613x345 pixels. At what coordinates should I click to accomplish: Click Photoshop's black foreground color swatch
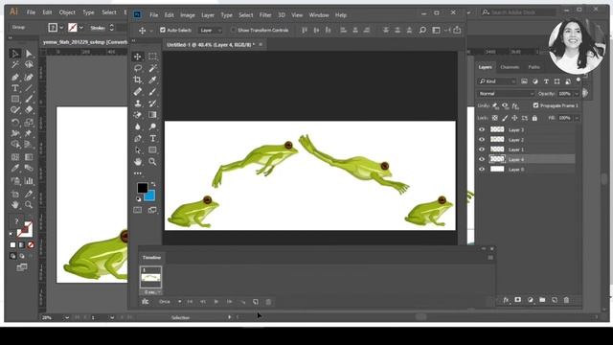coord(142,188)
